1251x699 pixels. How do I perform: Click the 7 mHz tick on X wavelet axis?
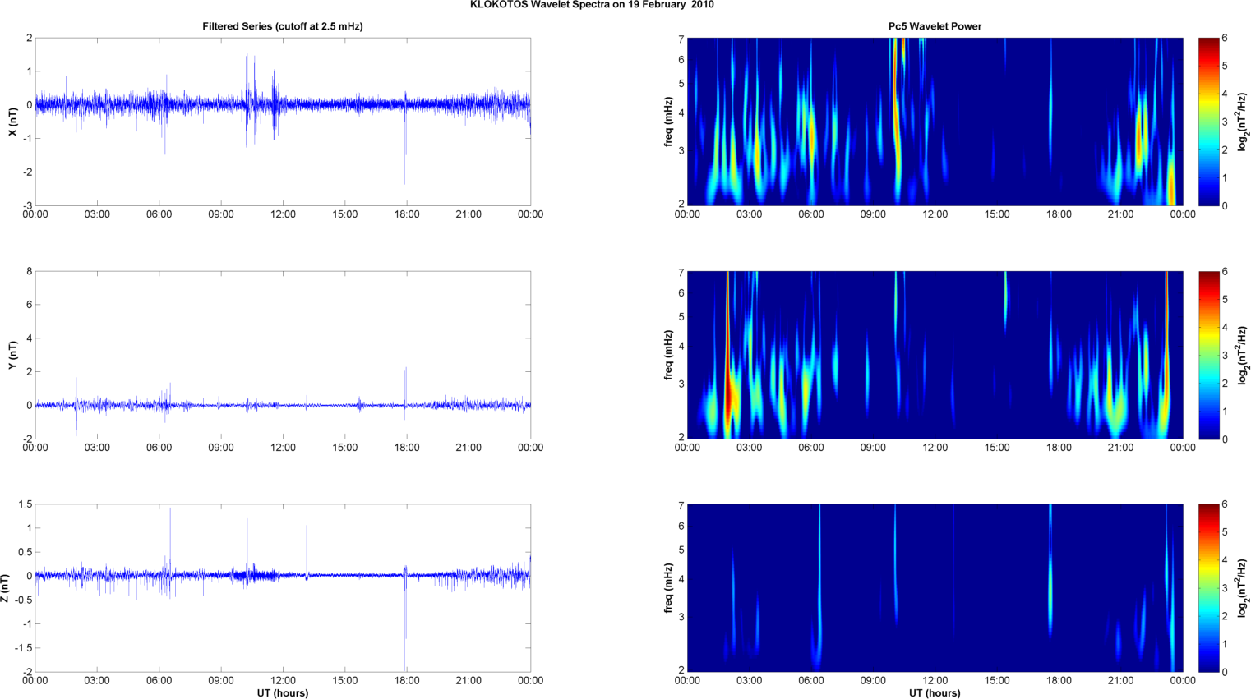pos(681,39)
